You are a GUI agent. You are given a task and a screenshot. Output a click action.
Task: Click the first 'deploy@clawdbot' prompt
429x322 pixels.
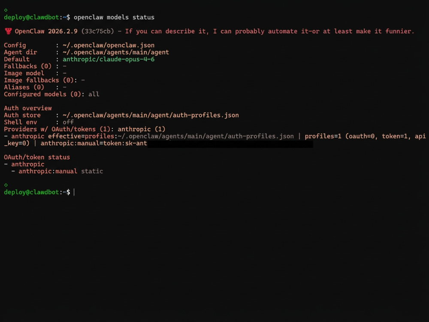pos(31,17)
